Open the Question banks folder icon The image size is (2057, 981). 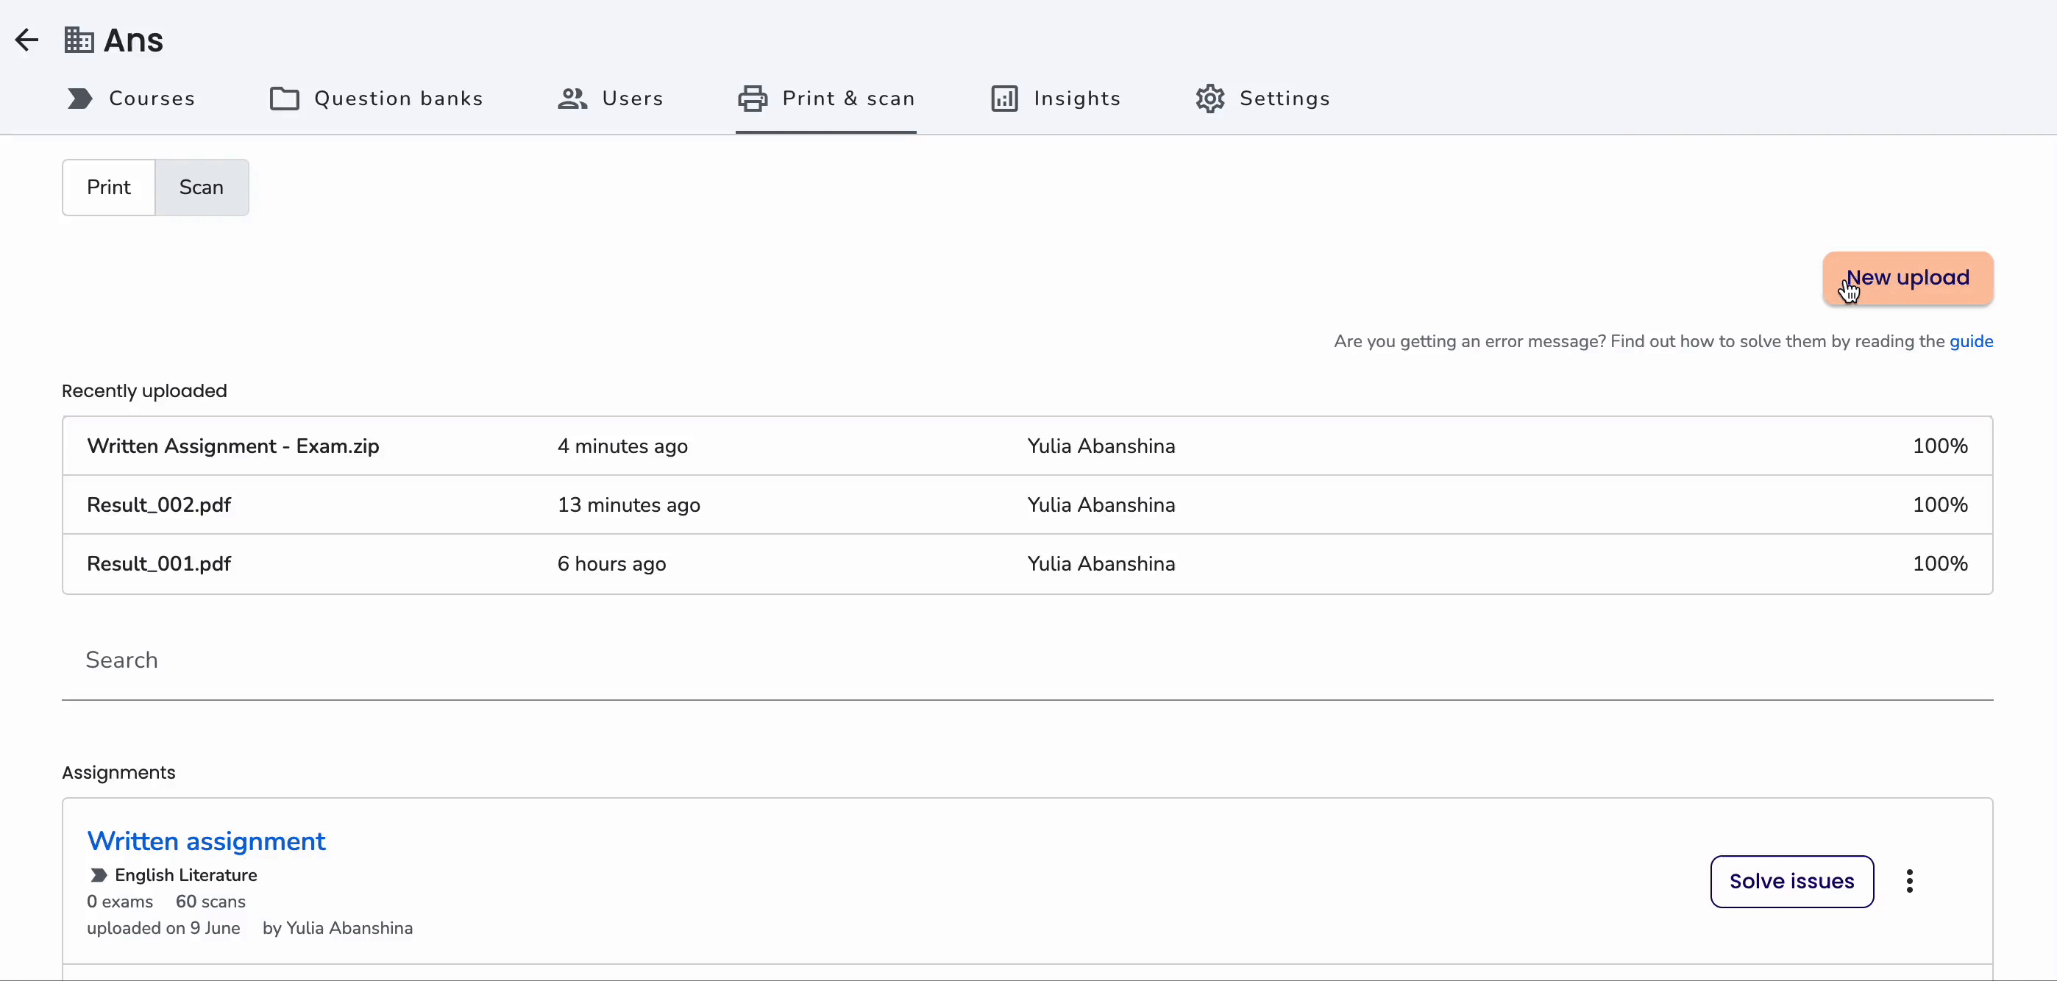click(284, 99)
